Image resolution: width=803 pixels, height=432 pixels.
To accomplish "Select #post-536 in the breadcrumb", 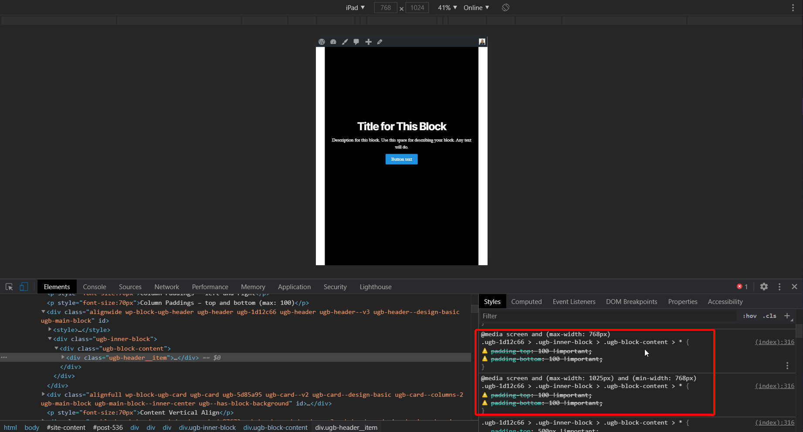I will tap(108, 427).
